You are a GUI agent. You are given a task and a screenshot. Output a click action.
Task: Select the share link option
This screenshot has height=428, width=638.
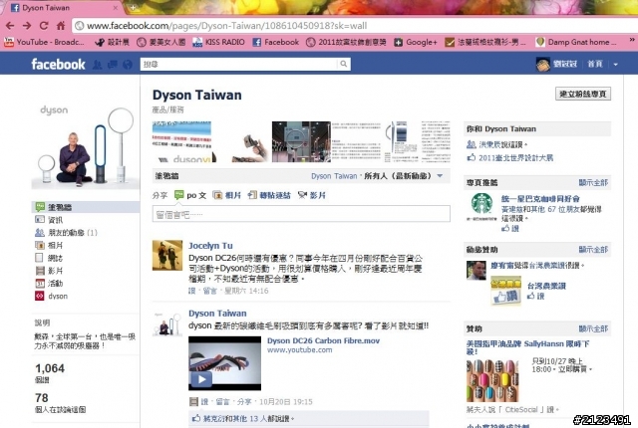tap(269, 195)
